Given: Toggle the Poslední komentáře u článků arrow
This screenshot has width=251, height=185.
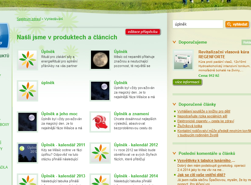Looking at the screenshot, I should click(x=174, y=154).
